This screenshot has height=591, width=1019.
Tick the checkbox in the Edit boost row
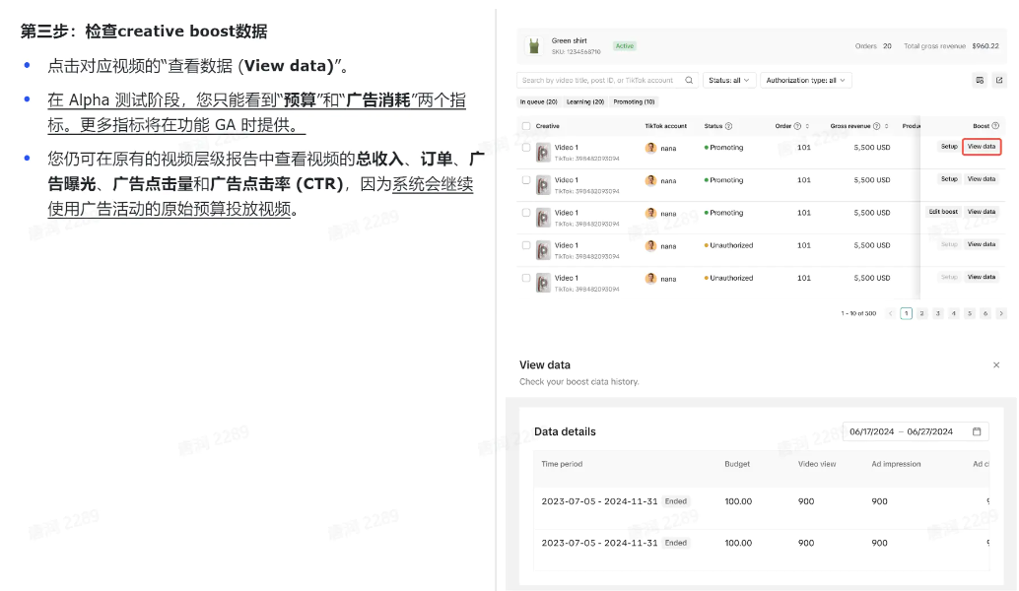[x=526, y=213]
